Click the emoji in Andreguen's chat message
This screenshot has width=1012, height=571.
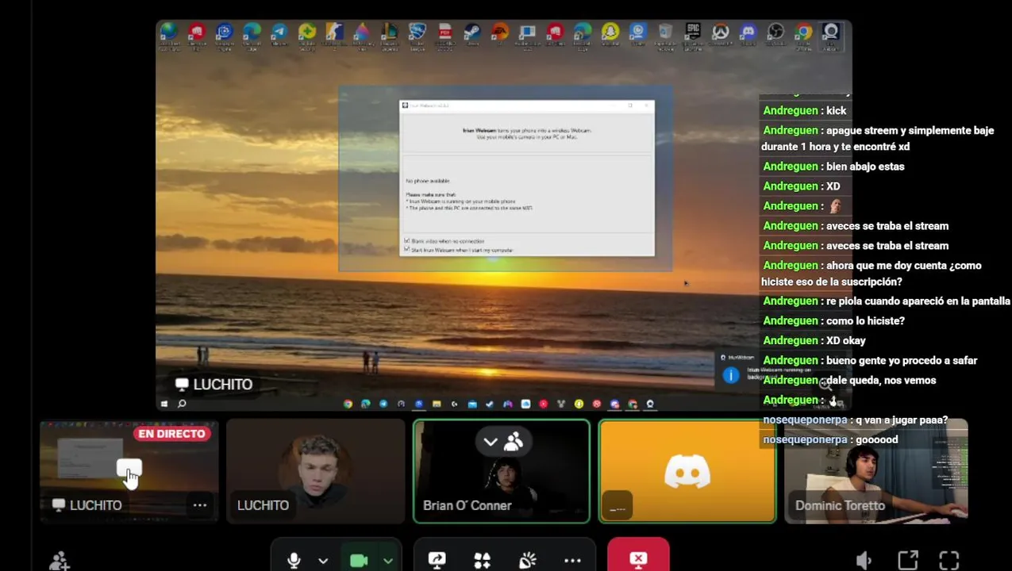pos(834,206)
